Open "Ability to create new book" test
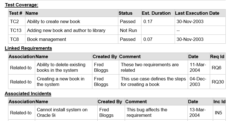Image resolution: width=231 pixels, height=121 pixels. (x=53, y=21)
